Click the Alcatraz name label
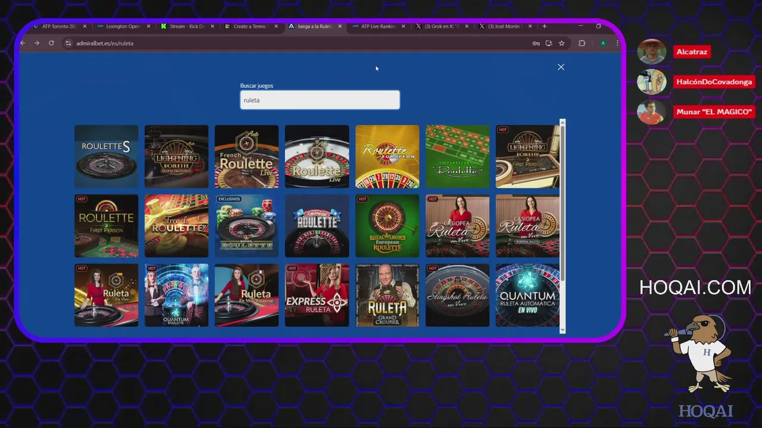The width and height of the screenshot is (762, 428). click(x=692, y=52)
